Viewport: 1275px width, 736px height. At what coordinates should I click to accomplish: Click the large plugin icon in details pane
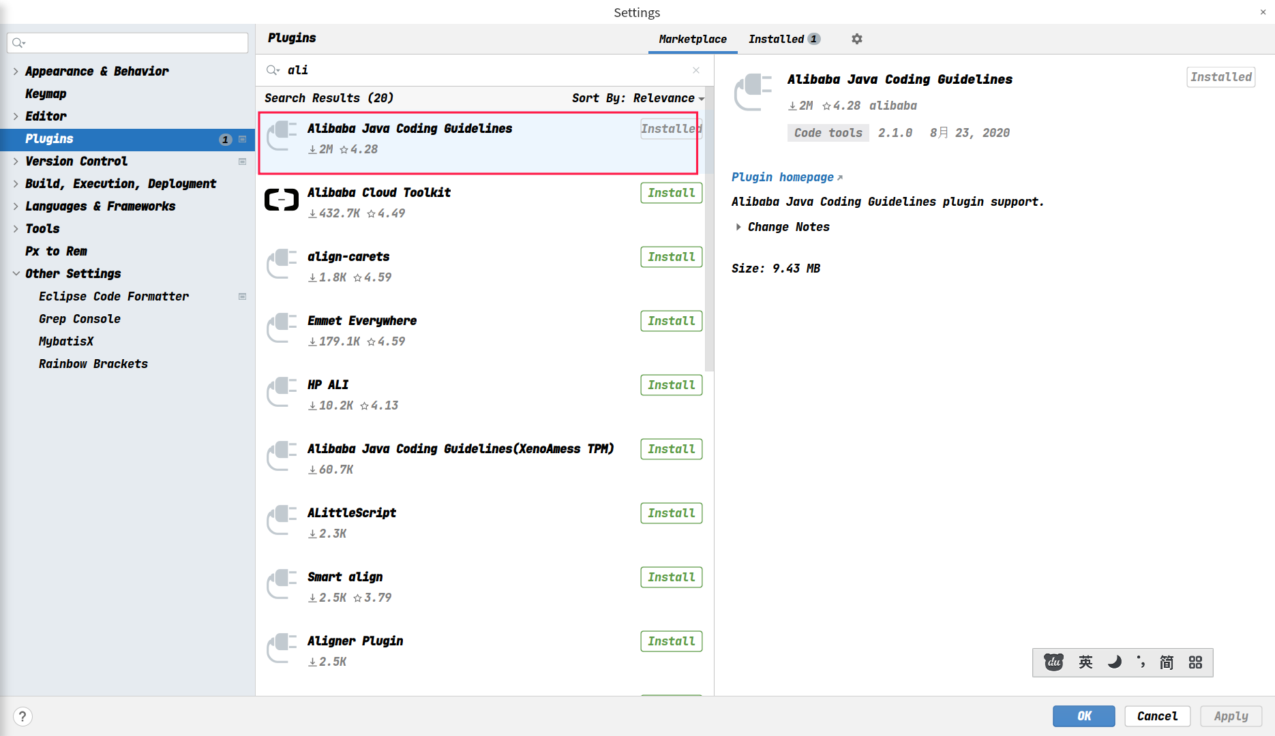coord(753,92)
